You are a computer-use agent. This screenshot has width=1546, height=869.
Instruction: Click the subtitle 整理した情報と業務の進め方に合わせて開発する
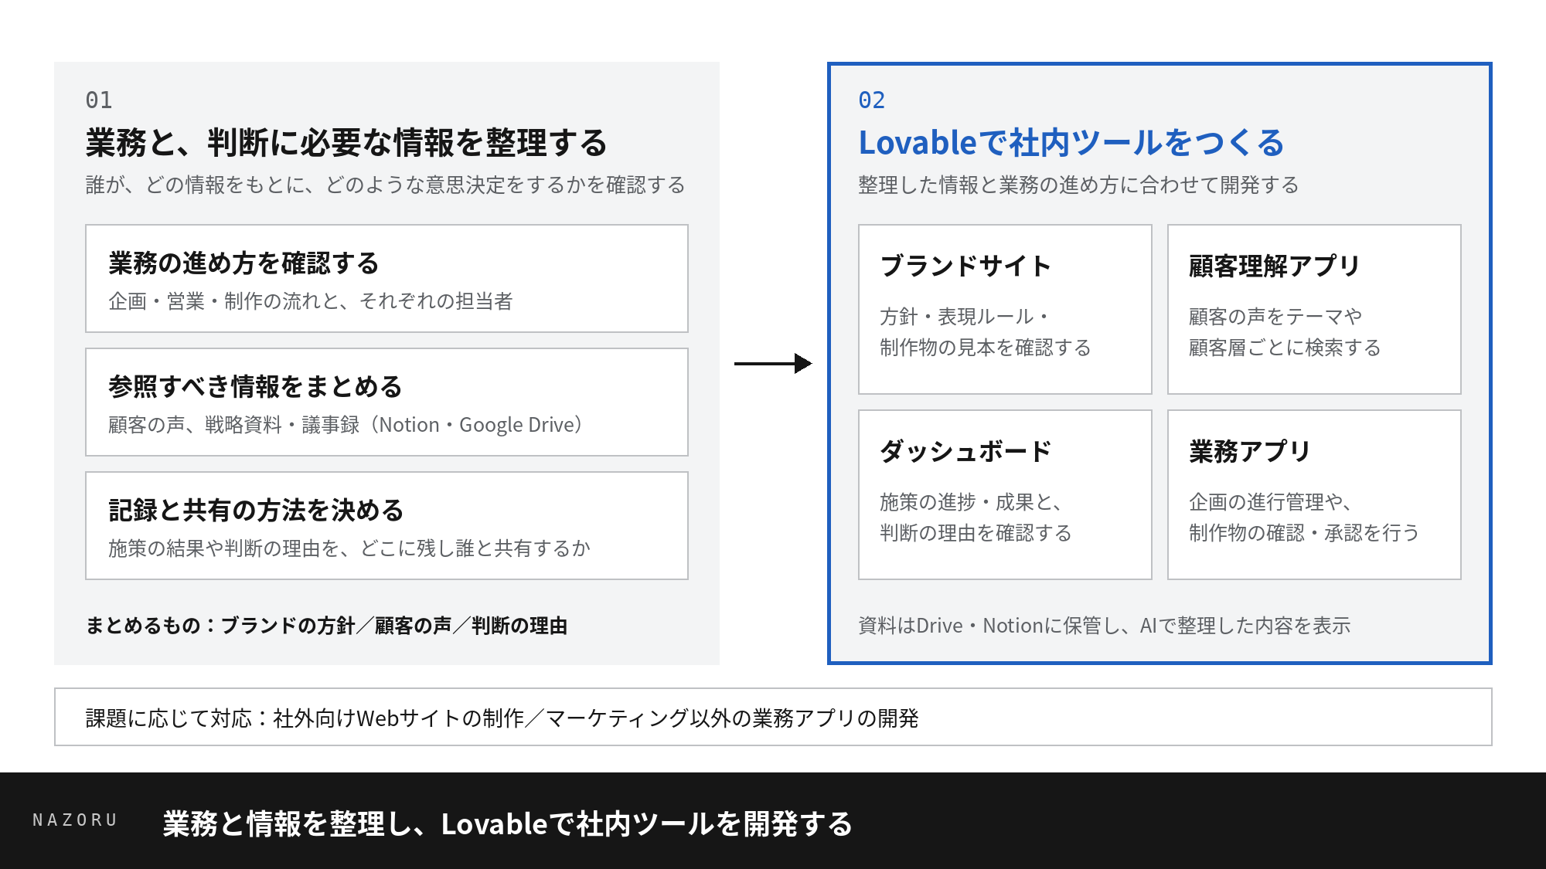coord(1078,185)
